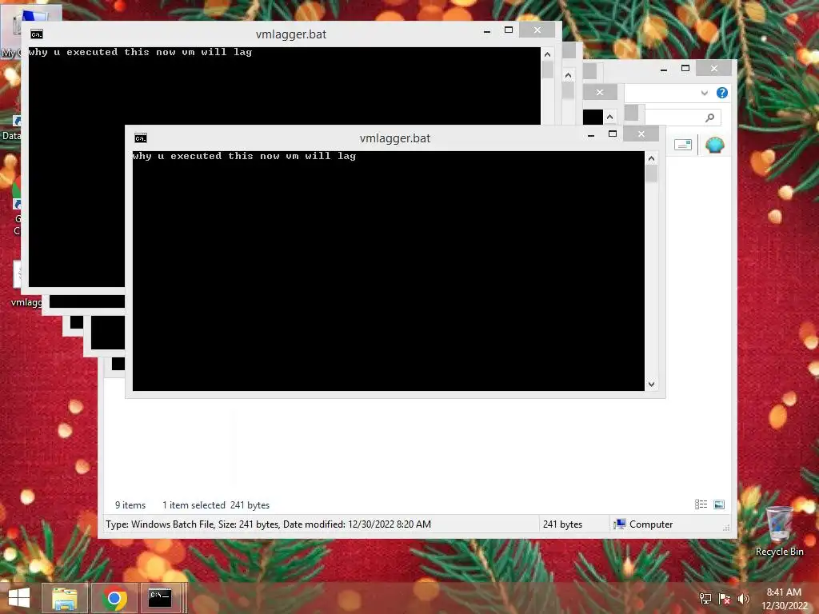The height and width of the screenshot is (614, 819).
Task: Click scroll-down arrow in front vmlagger.bat console
Action: tap(651, 385)
